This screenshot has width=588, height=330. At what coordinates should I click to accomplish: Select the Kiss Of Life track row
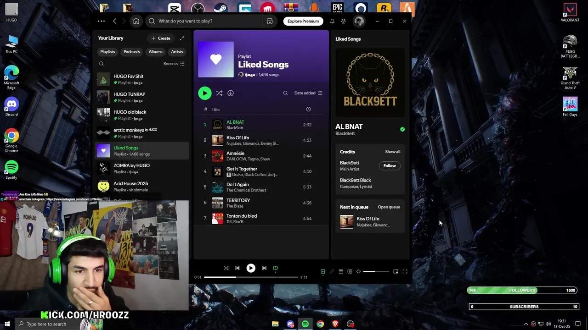click(x=261, y=140)
